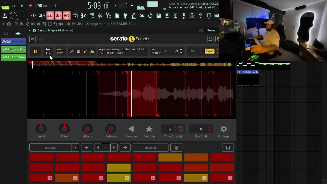Expand Serato Sample plugin menu arrow
This screenshot has height=184, width=327.
[29, 30]
